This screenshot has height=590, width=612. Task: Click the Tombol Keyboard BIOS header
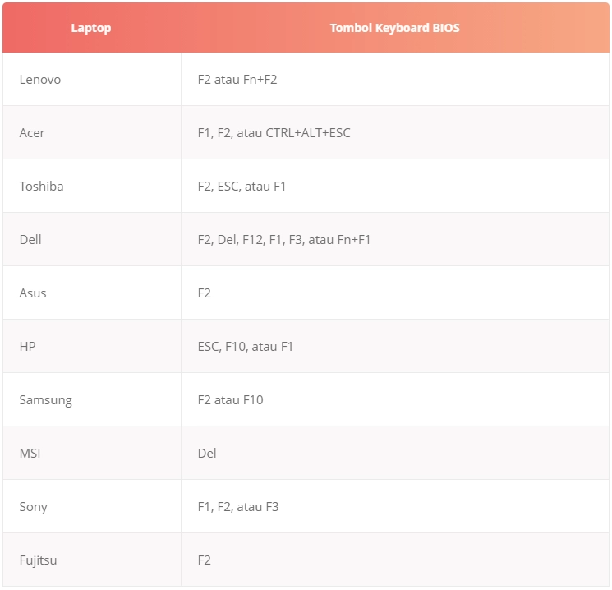(x=394, y=28)
